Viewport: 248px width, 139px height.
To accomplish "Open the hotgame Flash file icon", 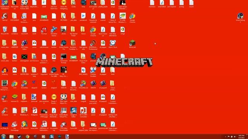I will [x=34, y=112].
